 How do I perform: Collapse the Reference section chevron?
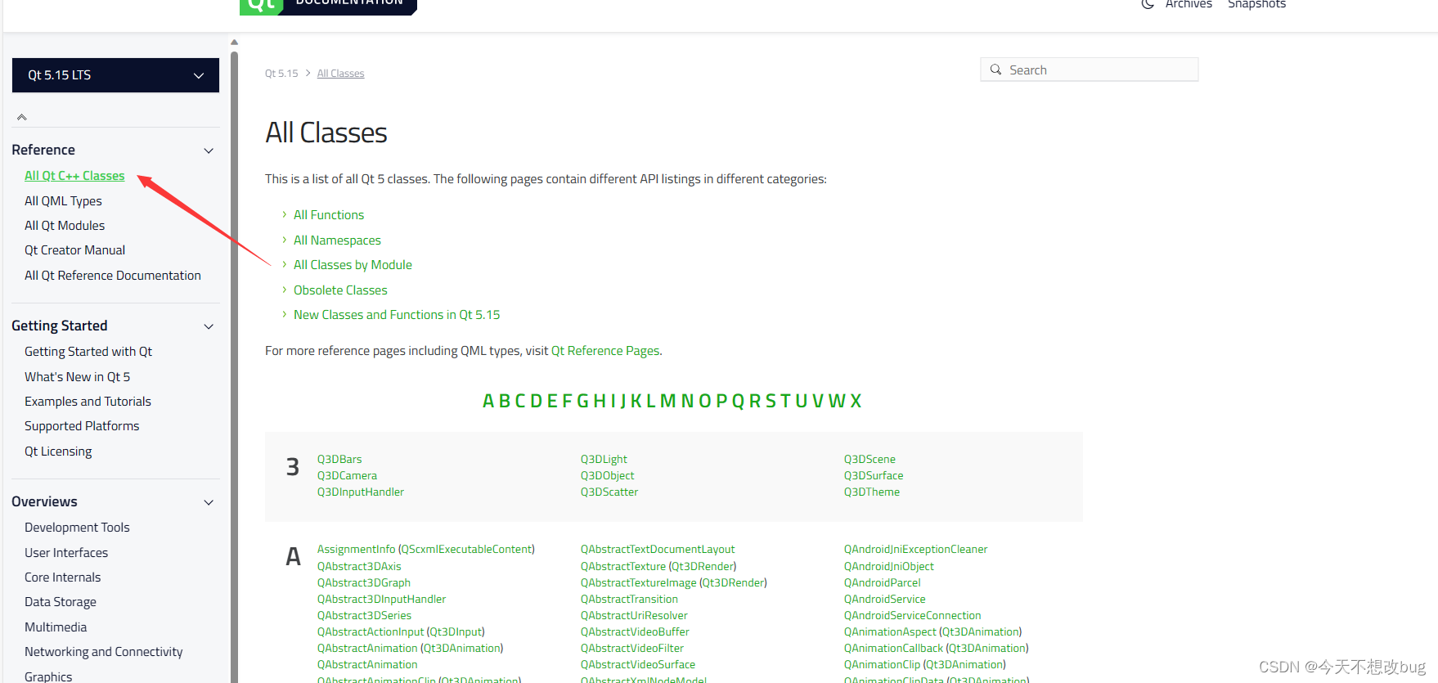point(209,151)
